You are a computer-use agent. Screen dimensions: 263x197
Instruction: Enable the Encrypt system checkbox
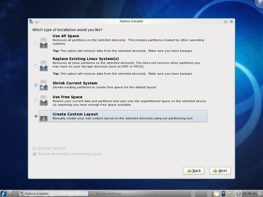pos(35,149)
